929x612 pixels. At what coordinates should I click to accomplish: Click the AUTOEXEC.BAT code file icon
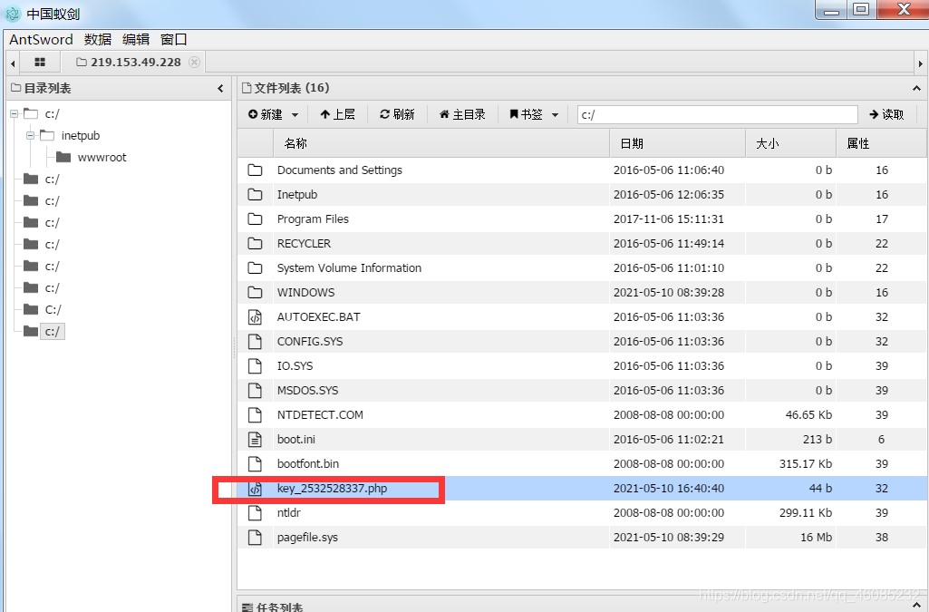pyautogui.click(x=255, y=317)
